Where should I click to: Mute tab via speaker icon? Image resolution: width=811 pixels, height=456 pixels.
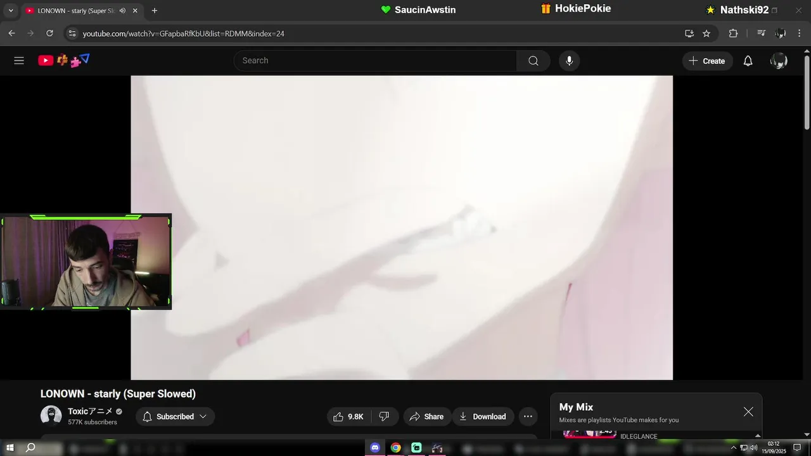122,11
